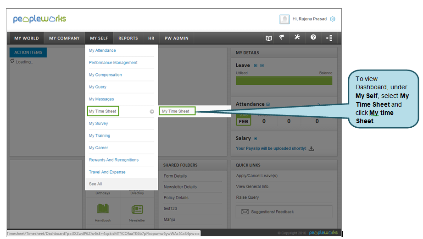Screen dimensions: 423x239
Task: Click the Birthdays tile label
Action: 103,193
